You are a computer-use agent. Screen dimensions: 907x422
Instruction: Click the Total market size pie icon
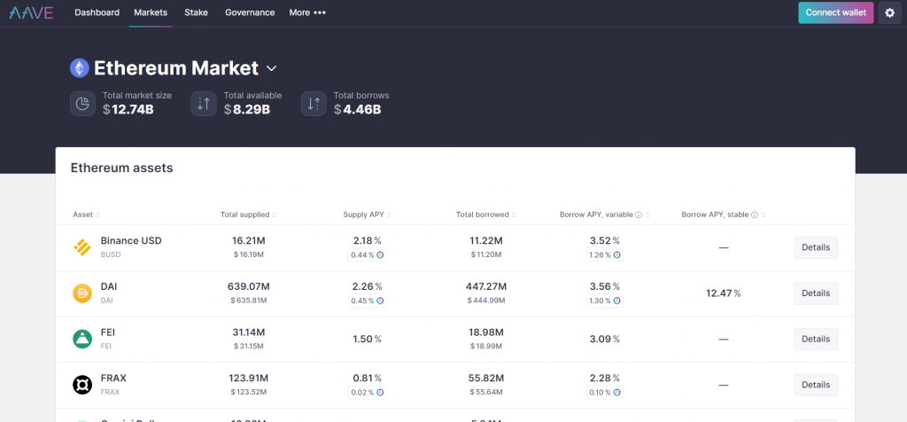[82, 104]
